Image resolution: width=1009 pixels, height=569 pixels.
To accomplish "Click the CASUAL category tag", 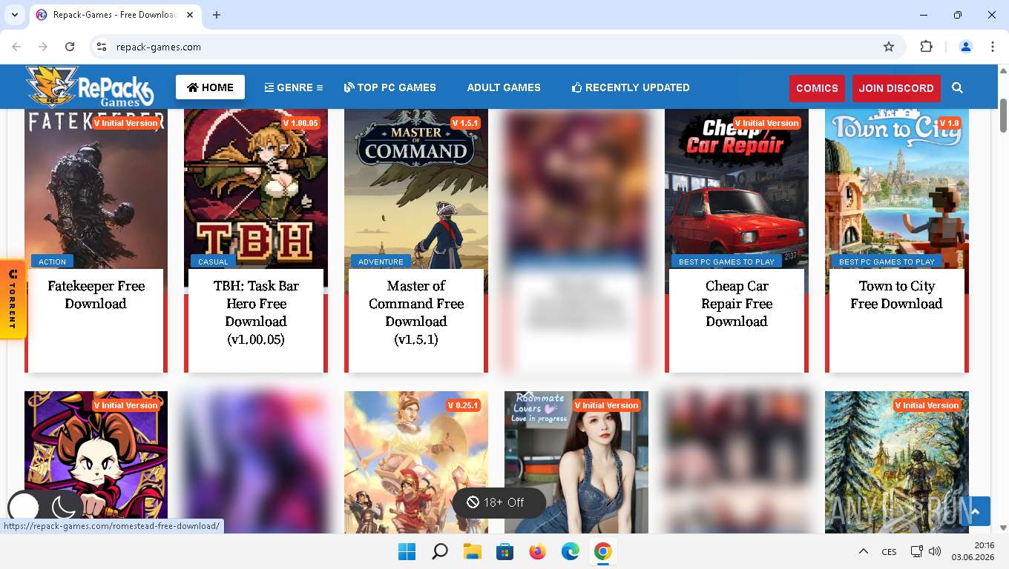I will pyautogui.click(x=213, y=262).
